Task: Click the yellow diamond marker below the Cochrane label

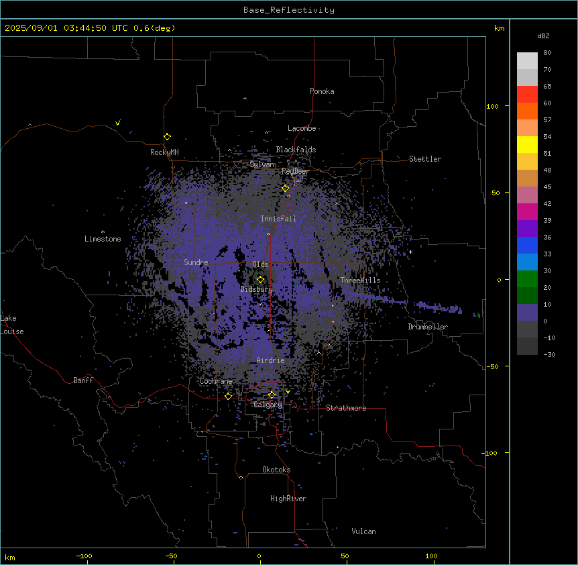Action: 228,396
